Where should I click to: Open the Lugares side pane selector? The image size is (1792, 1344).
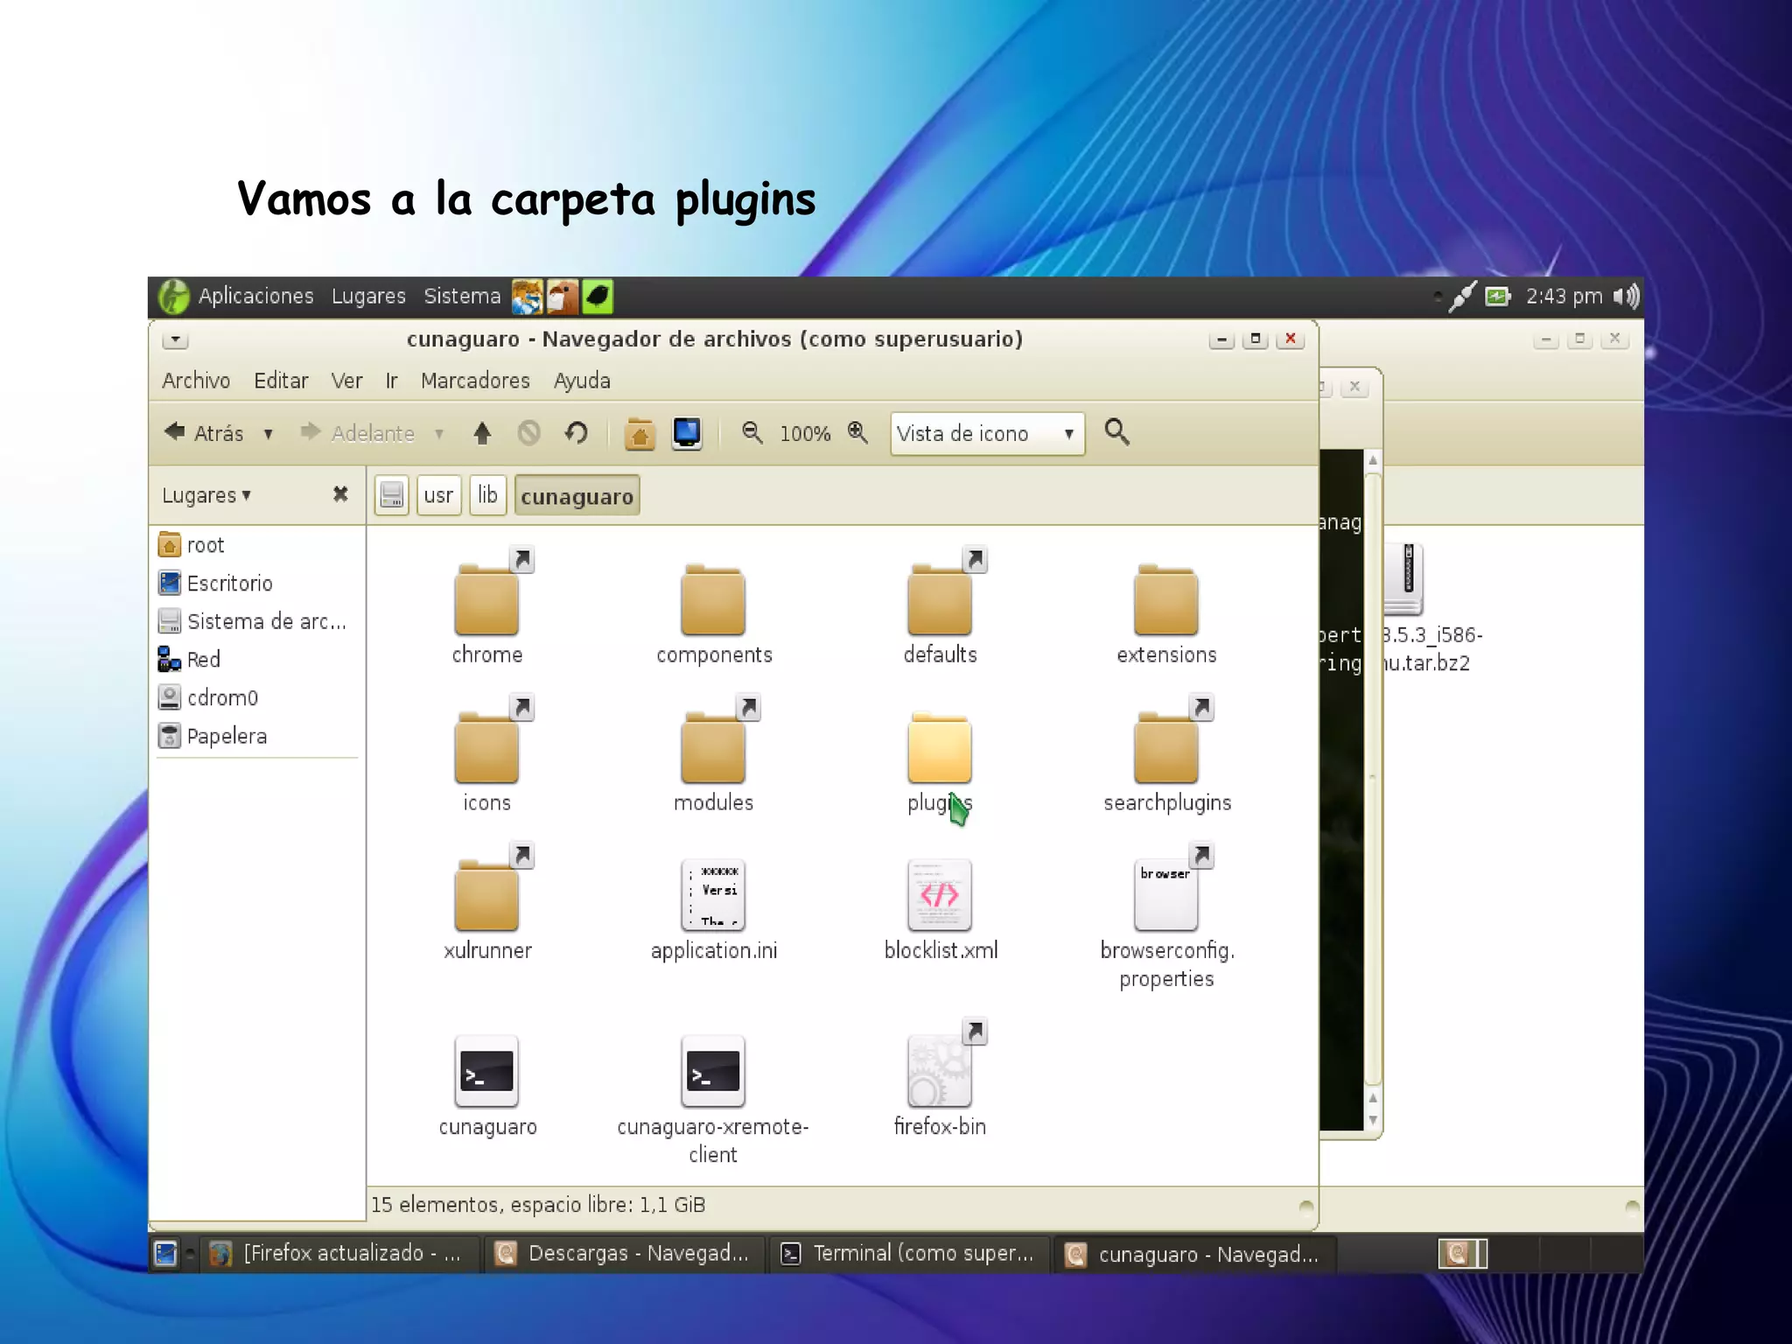coord(206,495)
